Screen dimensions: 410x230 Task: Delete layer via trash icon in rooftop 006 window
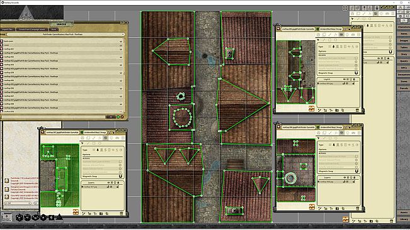pos(357,209)
